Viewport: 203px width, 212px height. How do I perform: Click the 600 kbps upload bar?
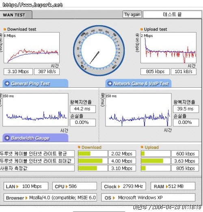tap(155, 154)
